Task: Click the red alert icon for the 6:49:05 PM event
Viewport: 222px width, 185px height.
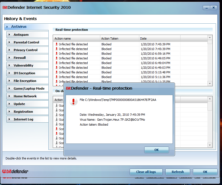Action: pos(57,58)
